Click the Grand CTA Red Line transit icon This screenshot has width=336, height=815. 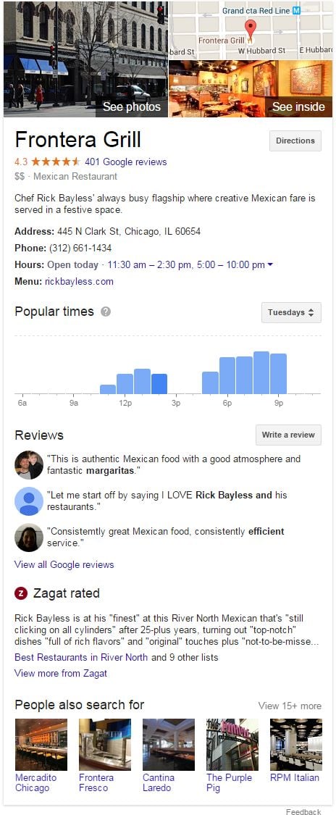click(x=296, y=10)
